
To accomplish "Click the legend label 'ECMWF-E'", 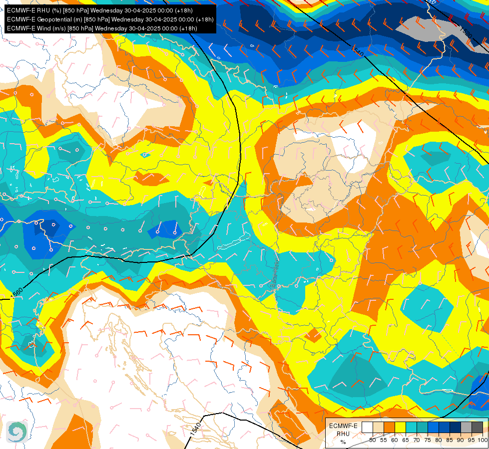I will point(343,426).
